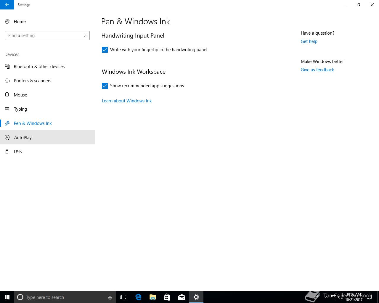Open the USB settings page

click(x=47, y=151)
